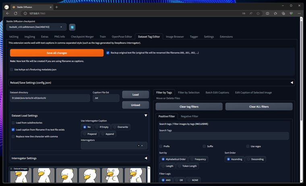Image resolution: width=306 pixels, height=186 pixels.
Task: Click the Save all changes button
Action: click(x=57, y=53)
